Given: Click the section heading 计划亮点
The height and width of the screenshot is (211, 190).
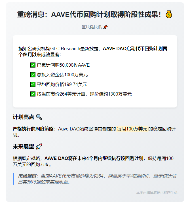Looking at the screenshot, I should (24, 117).
